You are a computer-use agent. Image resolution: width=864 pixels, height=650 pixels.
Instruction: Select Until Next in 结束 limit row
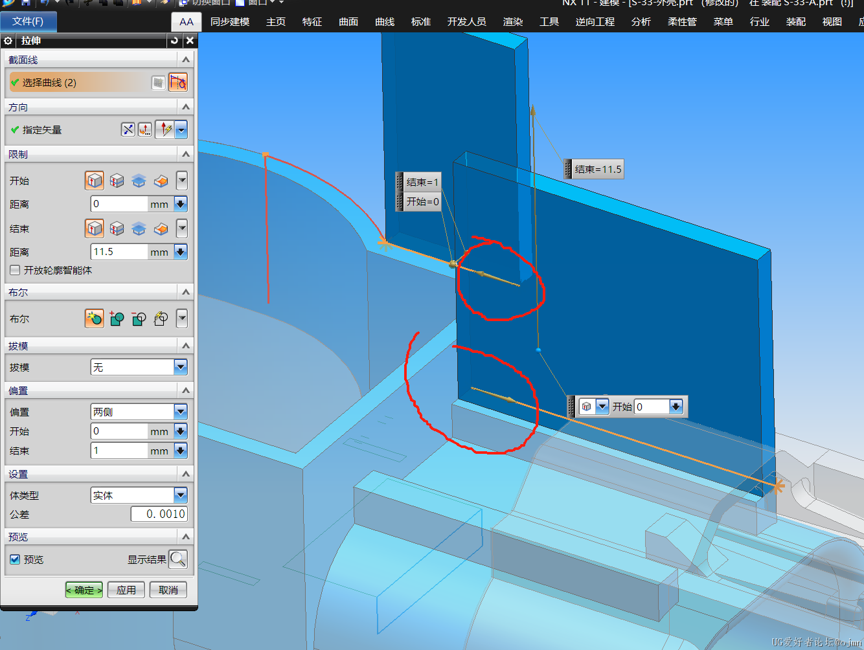[x=139, y=229]
